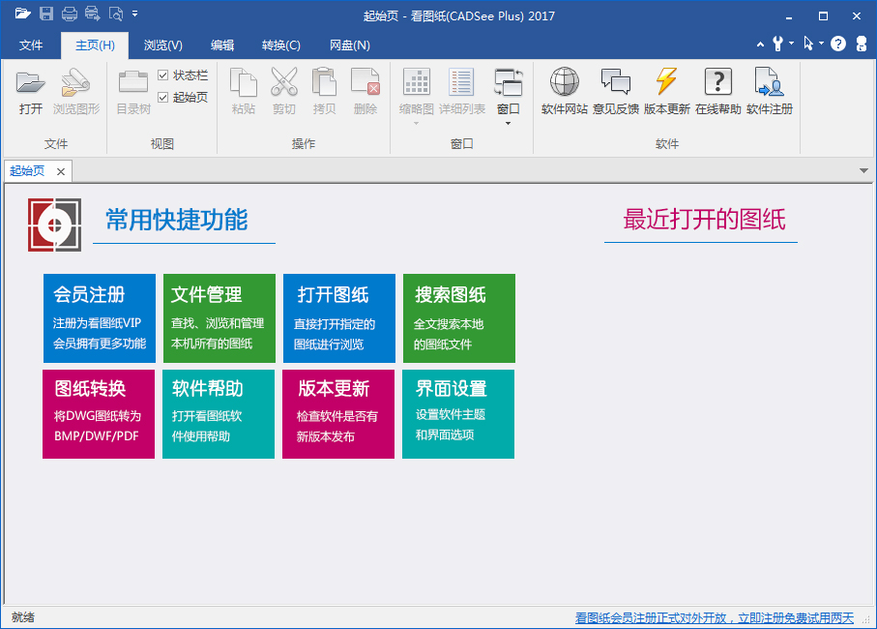Screen dimensions: 877x629
Task: Click the save icon in quick access toolbar
Action: point(46,15)
